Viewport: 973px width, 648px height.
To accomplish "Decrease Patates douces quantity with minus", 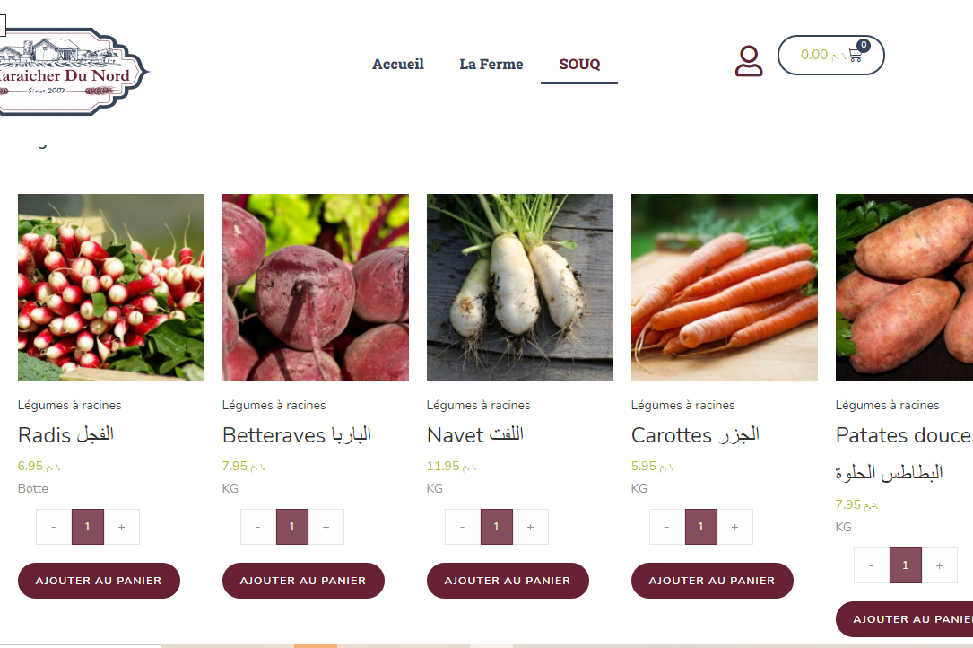I will [x=872, y=565].
